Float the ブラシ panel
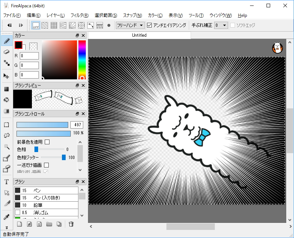Image resolution: width=294 pixels, height=238 pixels. tap(77, 182)
